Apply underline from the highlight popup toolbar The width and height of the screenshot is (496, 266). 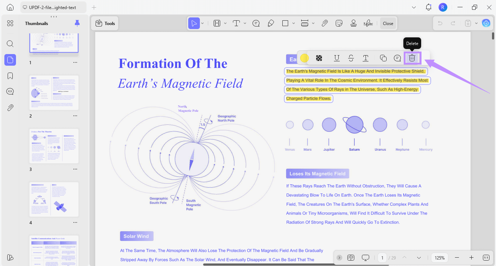[336, 58]
